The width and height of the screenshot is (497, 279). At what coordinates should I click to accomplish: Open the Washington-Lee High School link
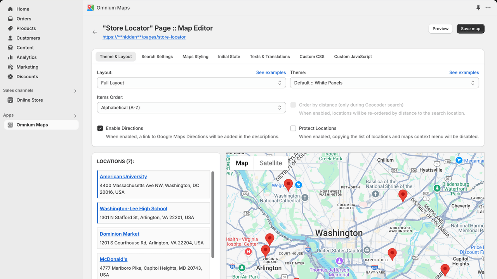[x=133, y=209]
